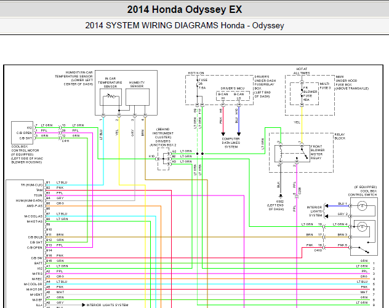
Task: Click the 'RELAY BLOCK' label
Action: click(340, 136)
